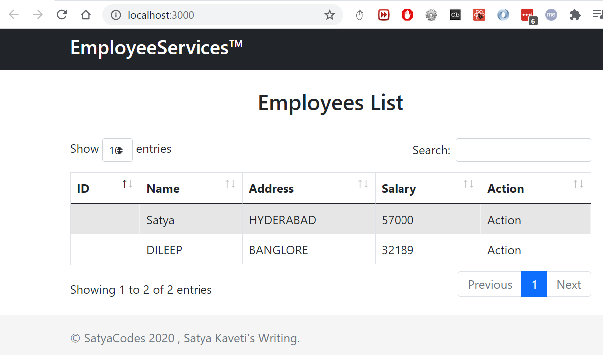
Task: Click the browser reload button
Action: 62,15
